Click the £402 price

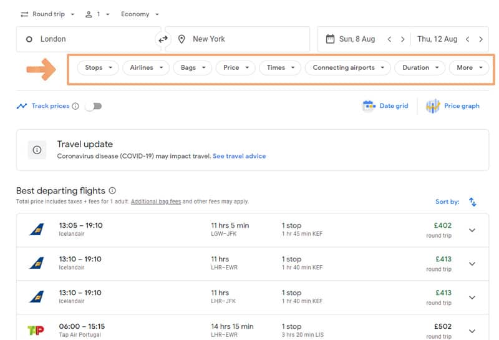(443, 226)
